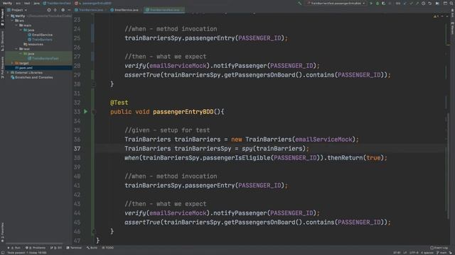Collapse the test folder node
The width and height of the screenshot is (455, 255).
[x=16, y=49]
